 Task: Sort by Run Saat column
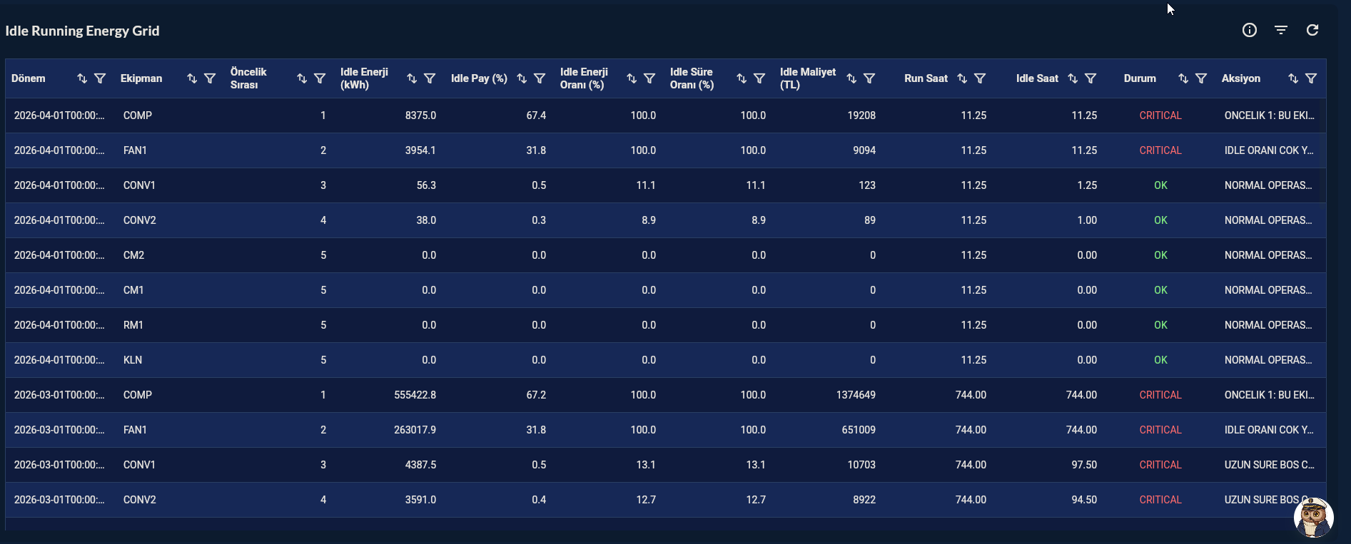pos(962,78)
